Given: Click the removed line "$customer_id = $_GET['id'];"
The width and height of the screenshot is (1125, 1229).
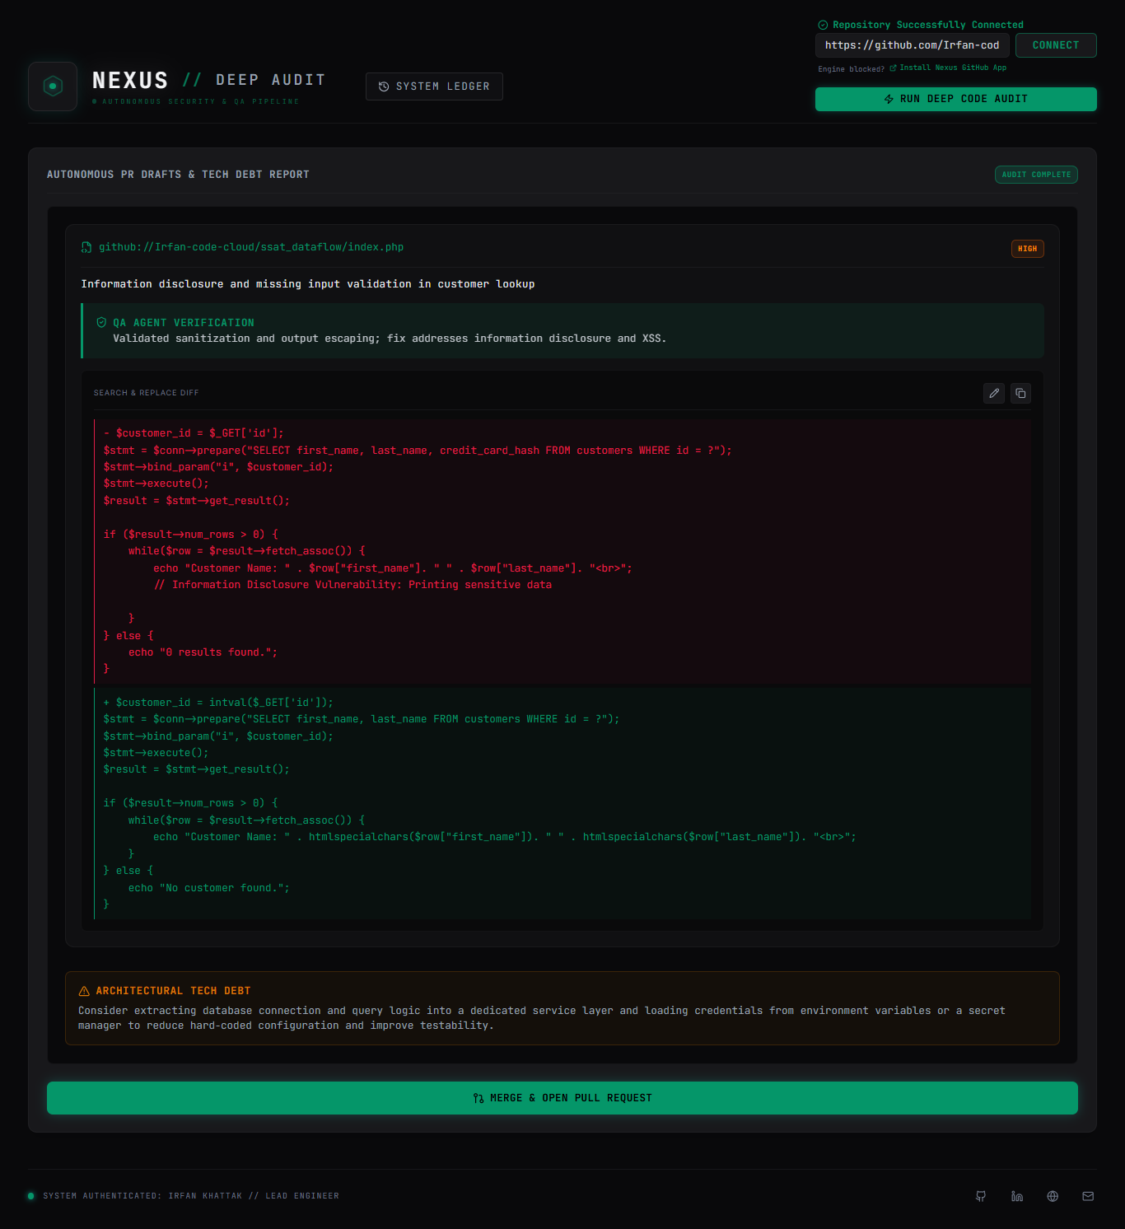Looking at the screenshot, I should pos(194,433).
